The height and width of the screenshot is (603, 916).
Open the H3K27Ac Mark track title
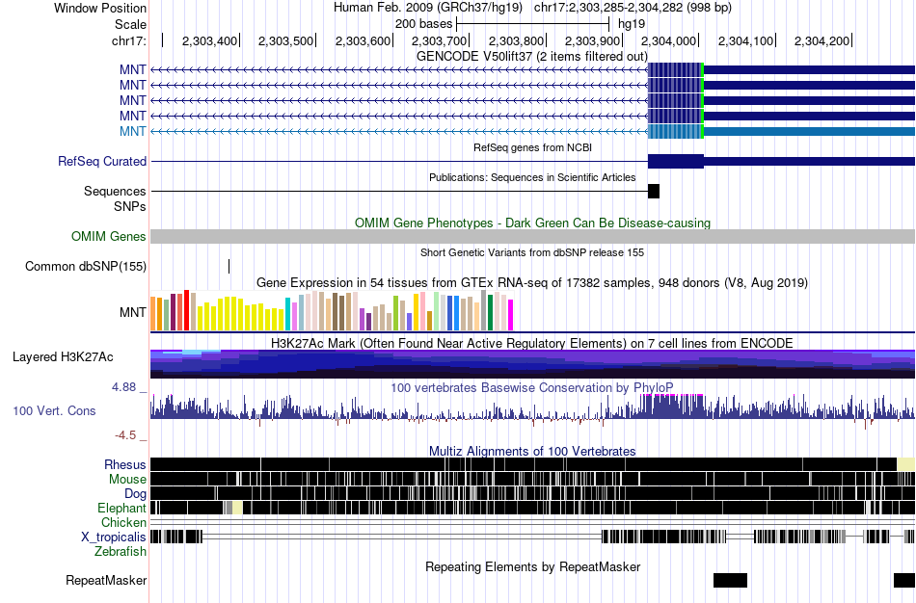[x=532, y=343]
